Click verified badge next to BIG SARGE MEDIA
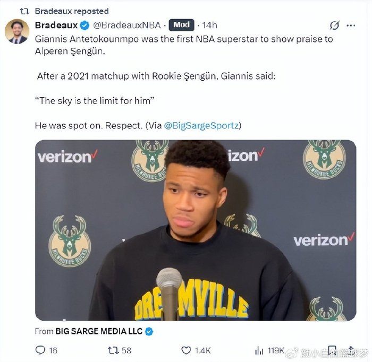This screenshot has height=362, width=372. 149,331
